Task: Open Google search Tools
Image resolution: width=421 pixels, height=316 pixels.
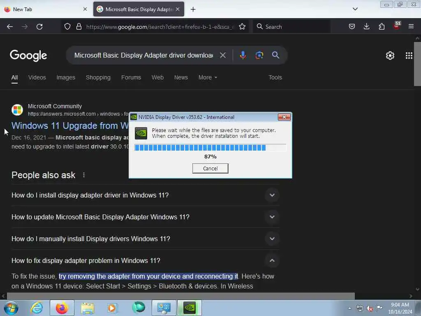Action: click(x=275, y=77)
